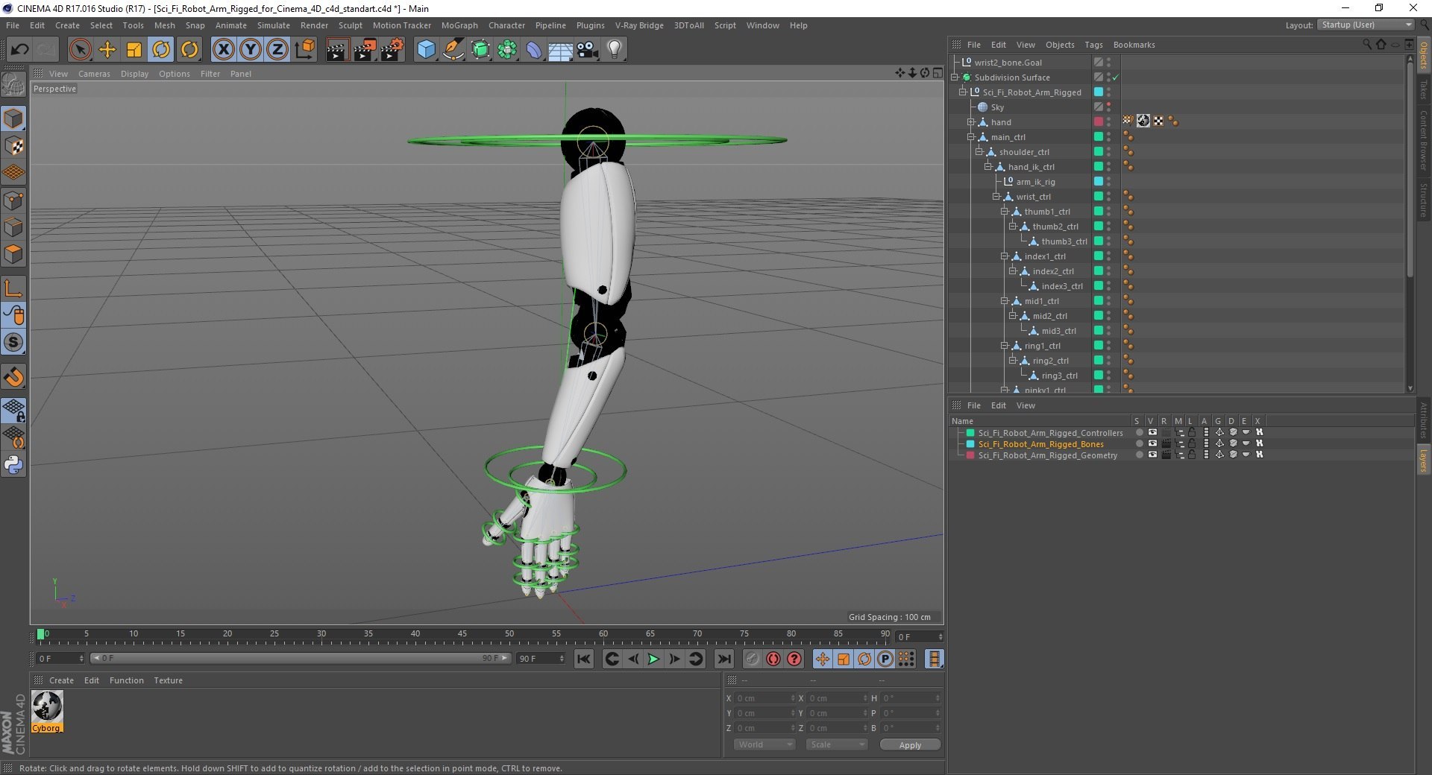
Task: Collapse thumb1_ctrl tree node
Action: point(1004,212)
